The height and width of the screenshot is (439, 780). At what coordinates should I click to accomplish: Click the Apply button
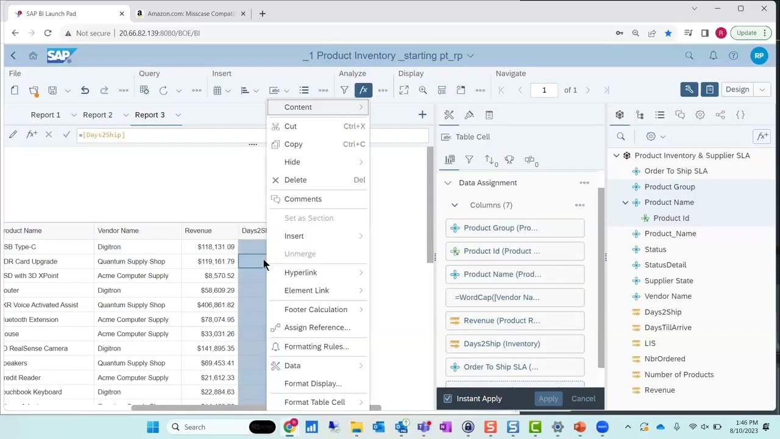click(x=548, y=399)
